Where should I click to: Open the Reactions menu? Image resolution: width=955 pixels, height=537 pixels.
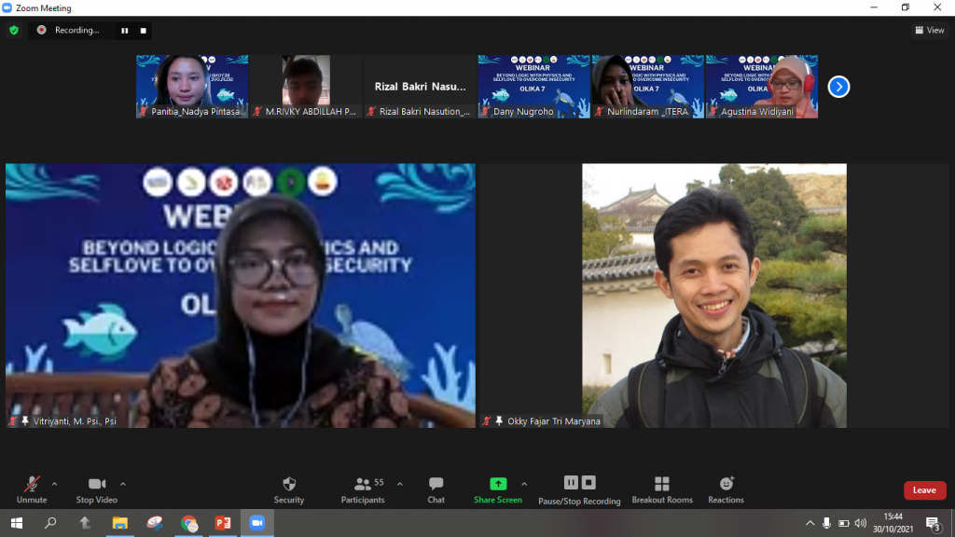tap(726, 489)
